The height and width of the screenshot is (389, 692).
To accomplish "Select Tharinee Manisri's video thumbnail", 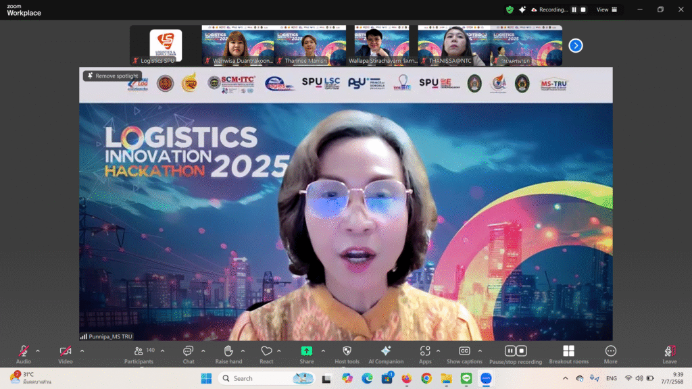I will 310,45.
